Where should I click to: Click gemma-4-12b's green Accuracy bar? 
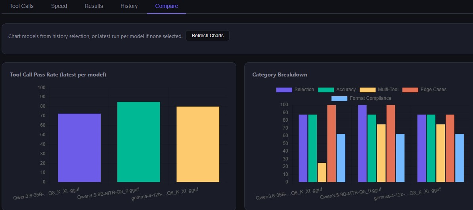pos(431,148)
